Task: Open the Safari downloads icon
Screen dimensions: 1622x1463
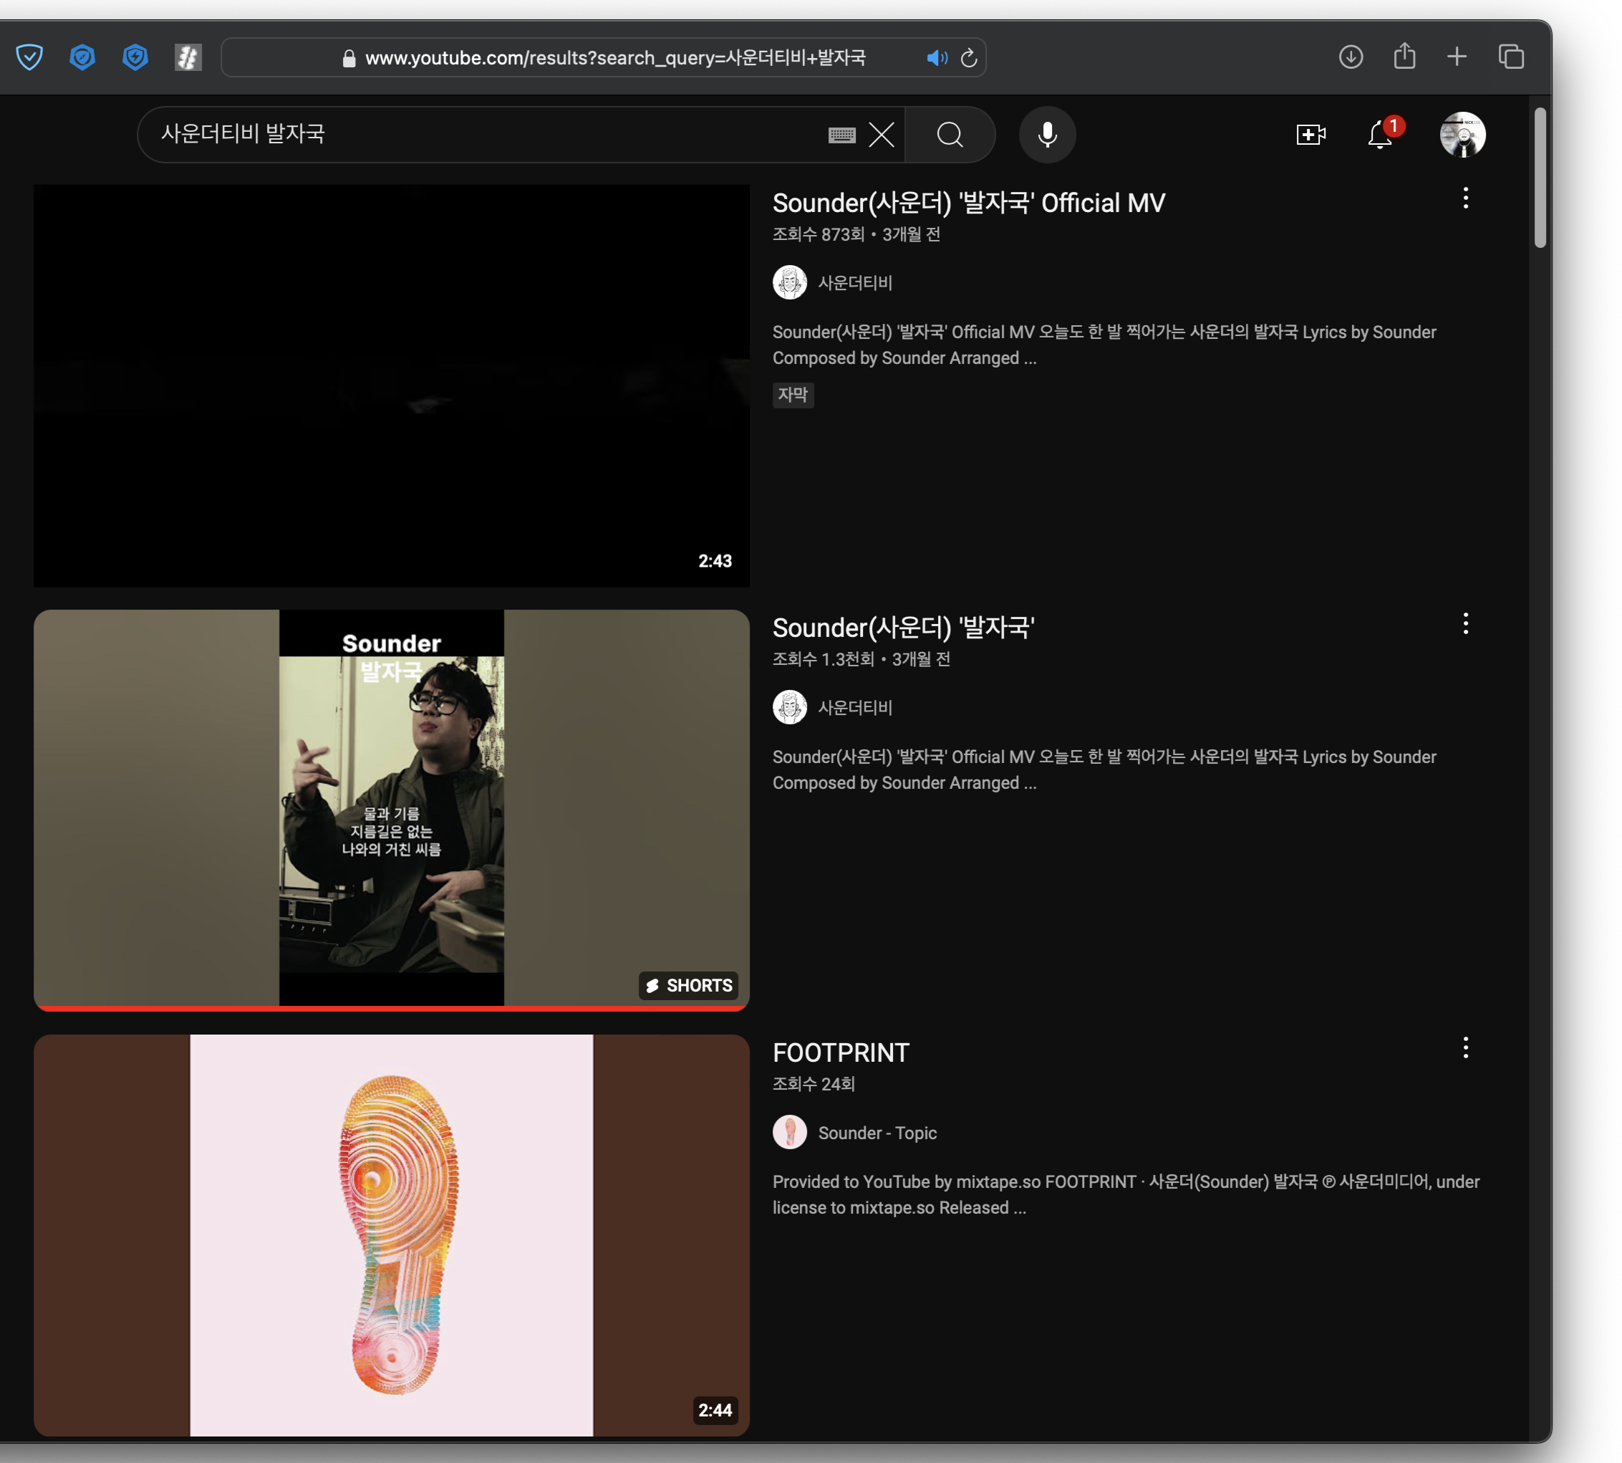Action: pos(1351,57)
